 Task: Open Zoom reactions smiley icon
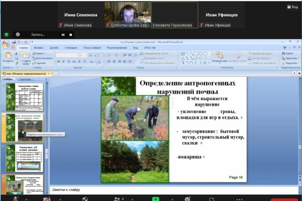pos(187,199)
